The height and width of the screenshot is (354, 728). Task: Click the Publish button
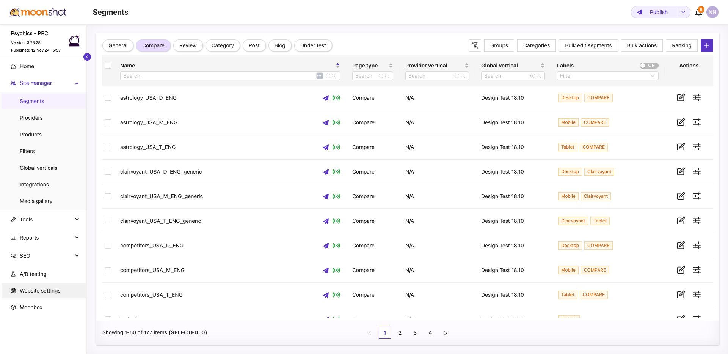pyautogui.click(x=654, y=12)
